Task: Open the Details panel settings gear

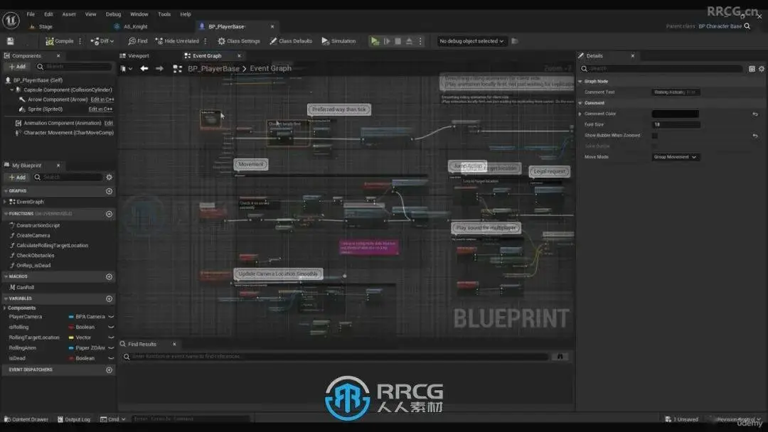Action: (761, 68)
